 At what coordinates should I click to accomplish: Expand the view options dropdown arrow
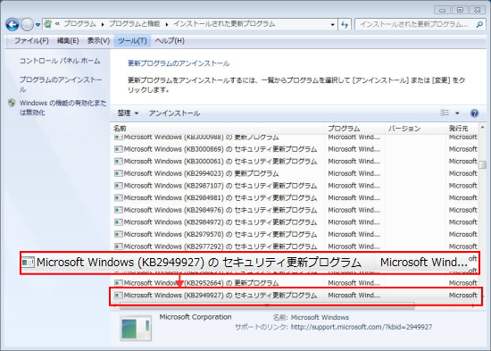click(457, 113)
